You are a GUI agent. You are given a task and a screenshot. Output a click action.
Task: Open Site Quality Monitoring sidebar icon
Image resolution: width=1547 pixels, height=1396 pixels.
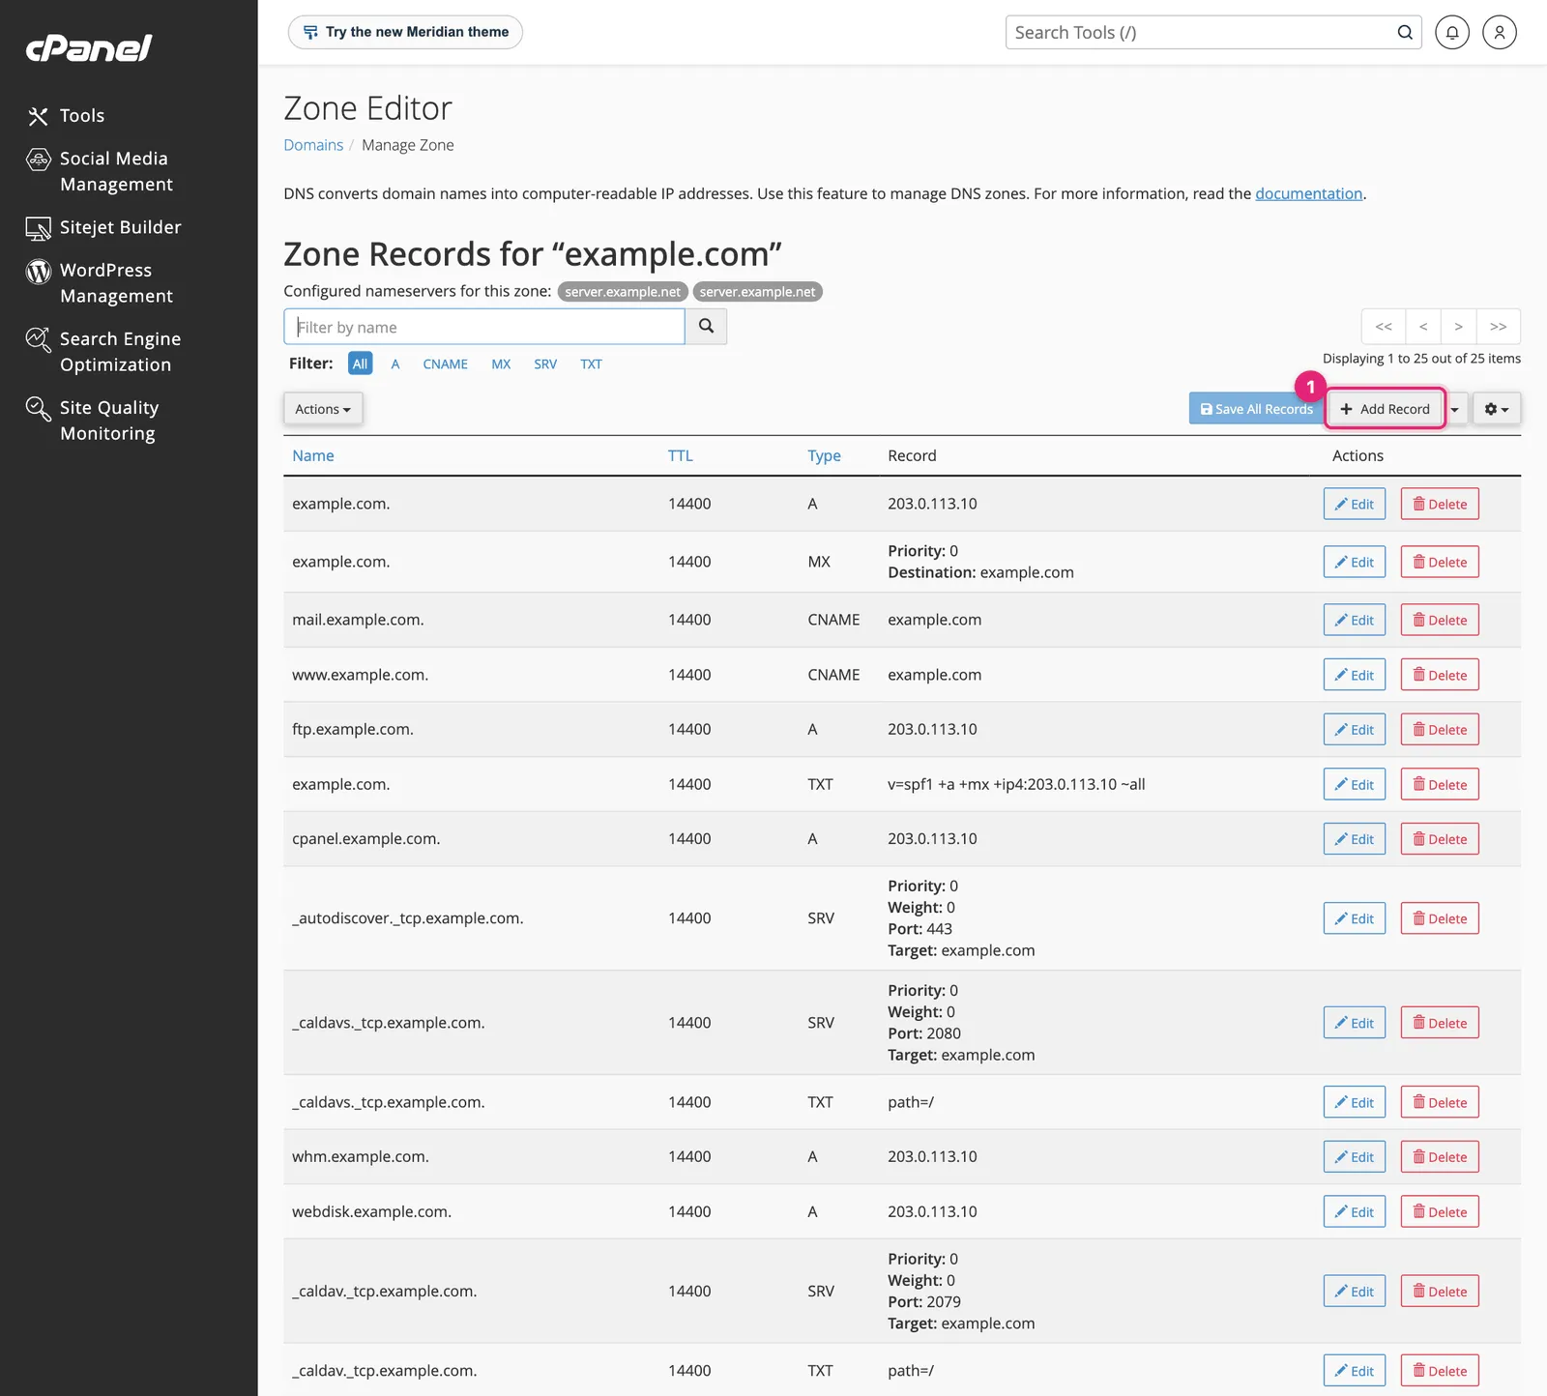pos(38,409)
